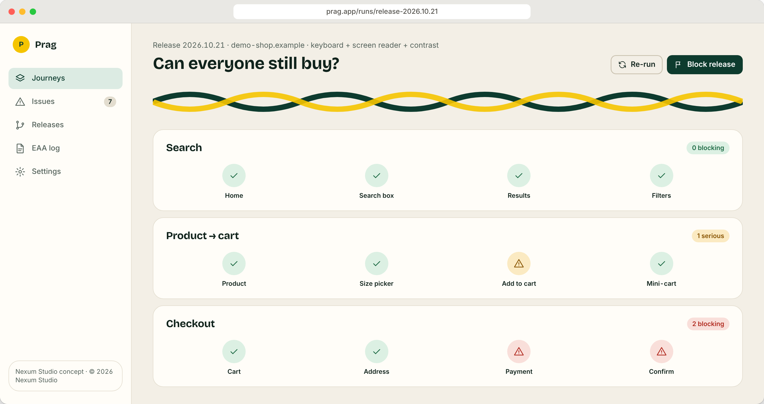Open the EAA log page
Screen dimensions: 764x404
pyautogui.click(x=65, y=148)
